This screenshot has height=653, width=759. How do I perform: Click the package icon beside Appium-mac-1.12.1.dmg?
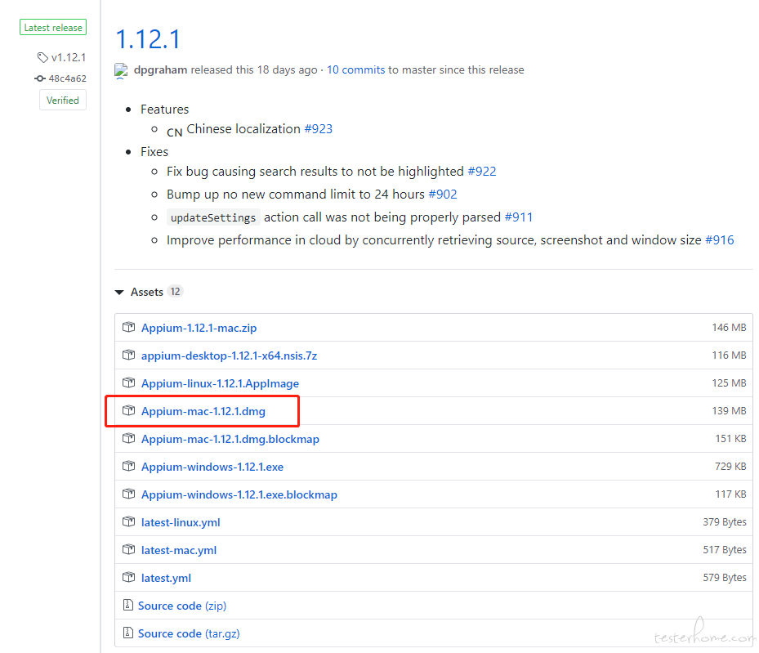point(128,410)
